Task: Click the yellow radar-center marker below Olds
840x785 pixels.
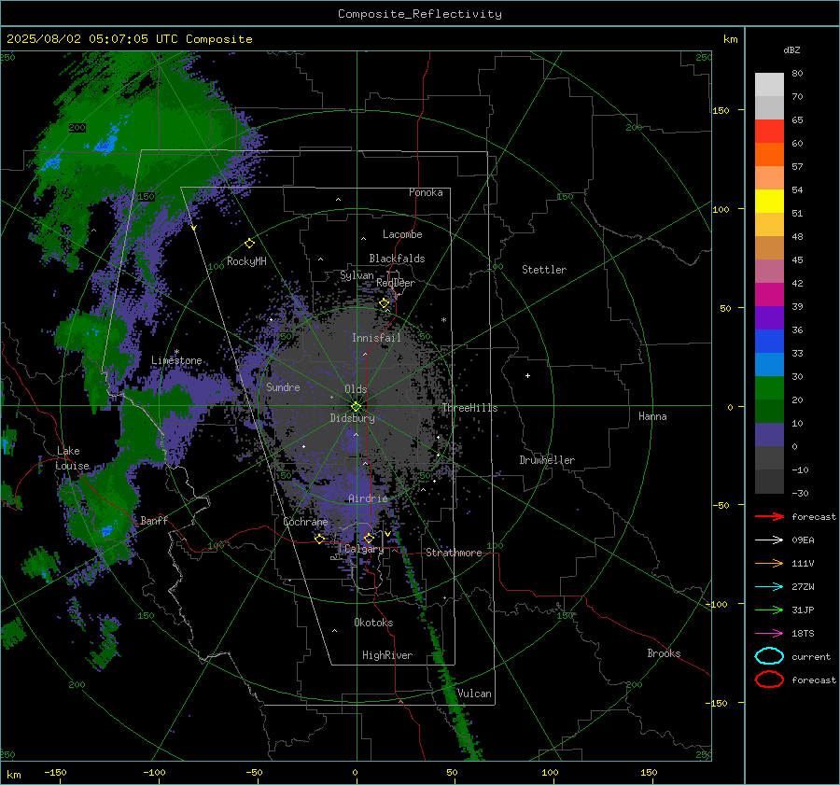Action: (x=356, y=407)
